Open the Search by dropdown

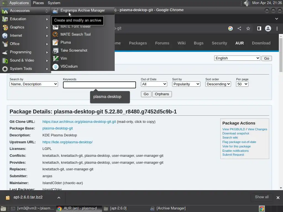(x=34, y=84)
